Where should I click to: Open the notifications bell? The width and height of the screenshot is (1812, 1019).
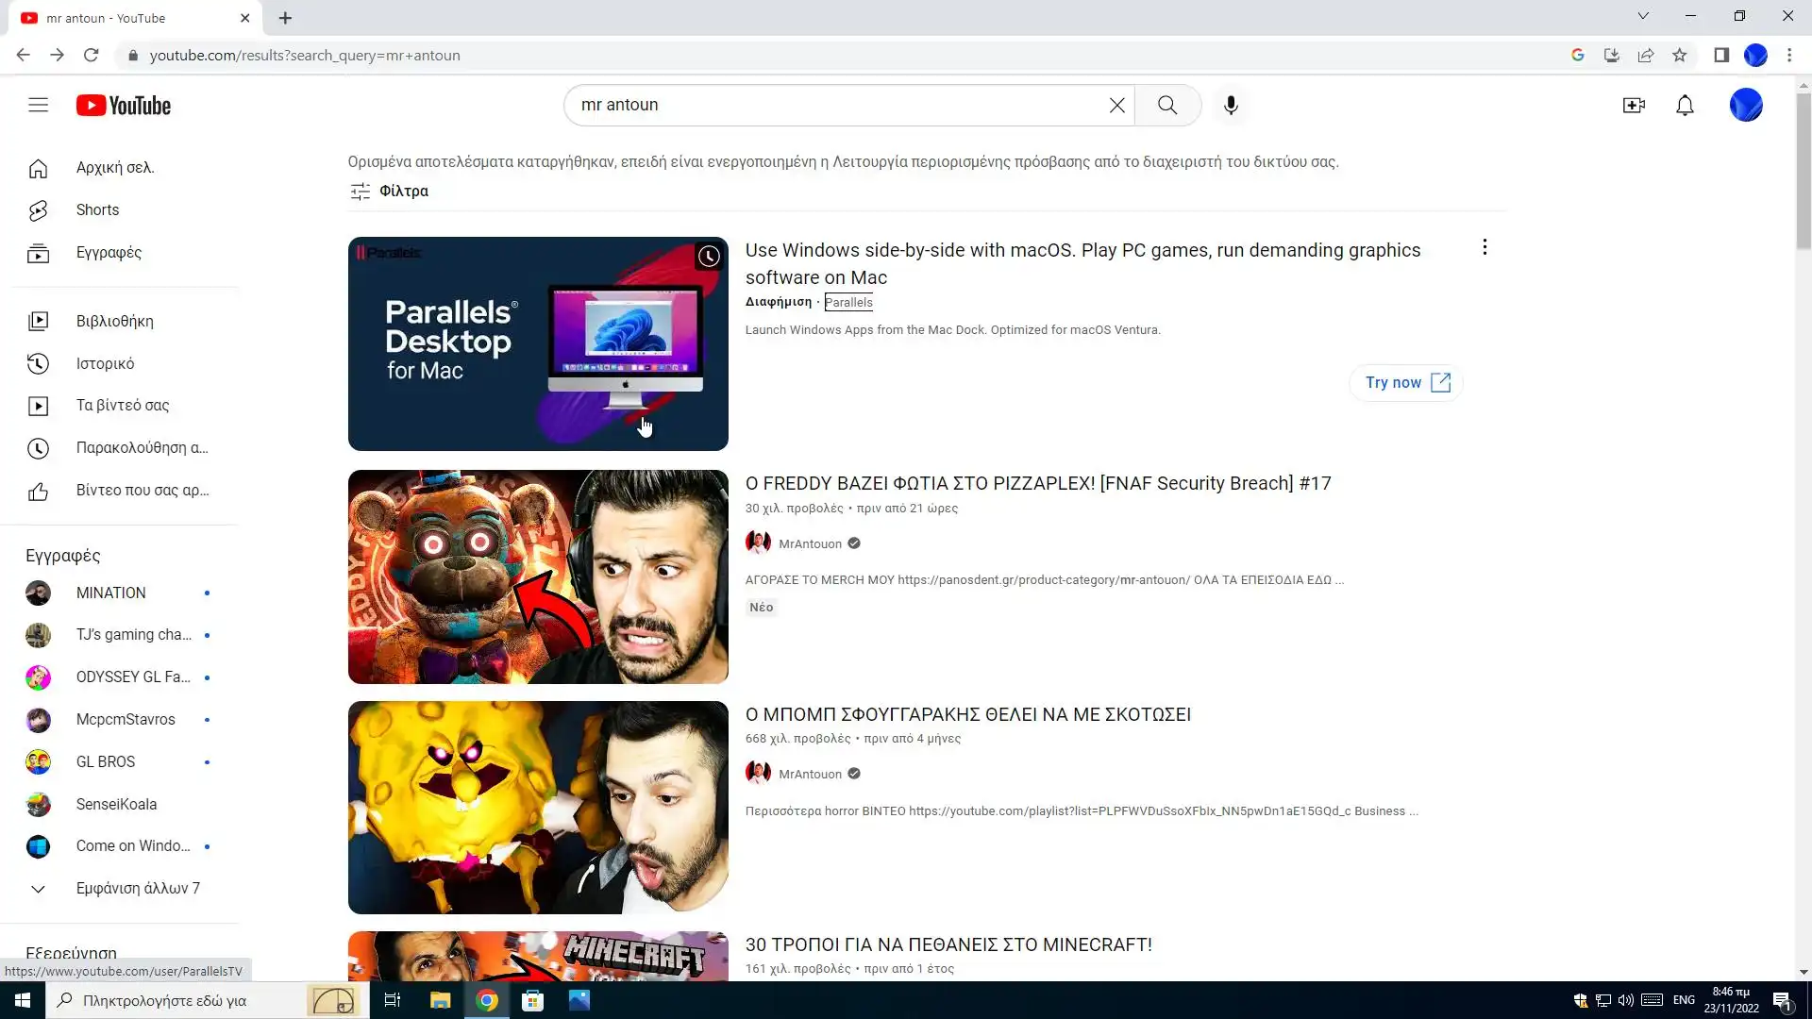coord(1685,105)
